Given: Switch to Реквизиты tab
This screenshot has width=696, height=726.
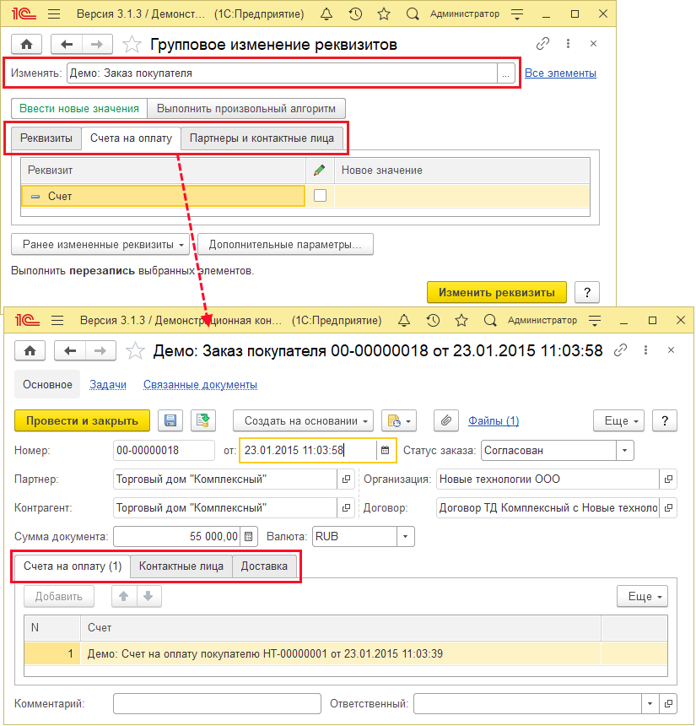Looking at the screenshot, I should [46, 138].
